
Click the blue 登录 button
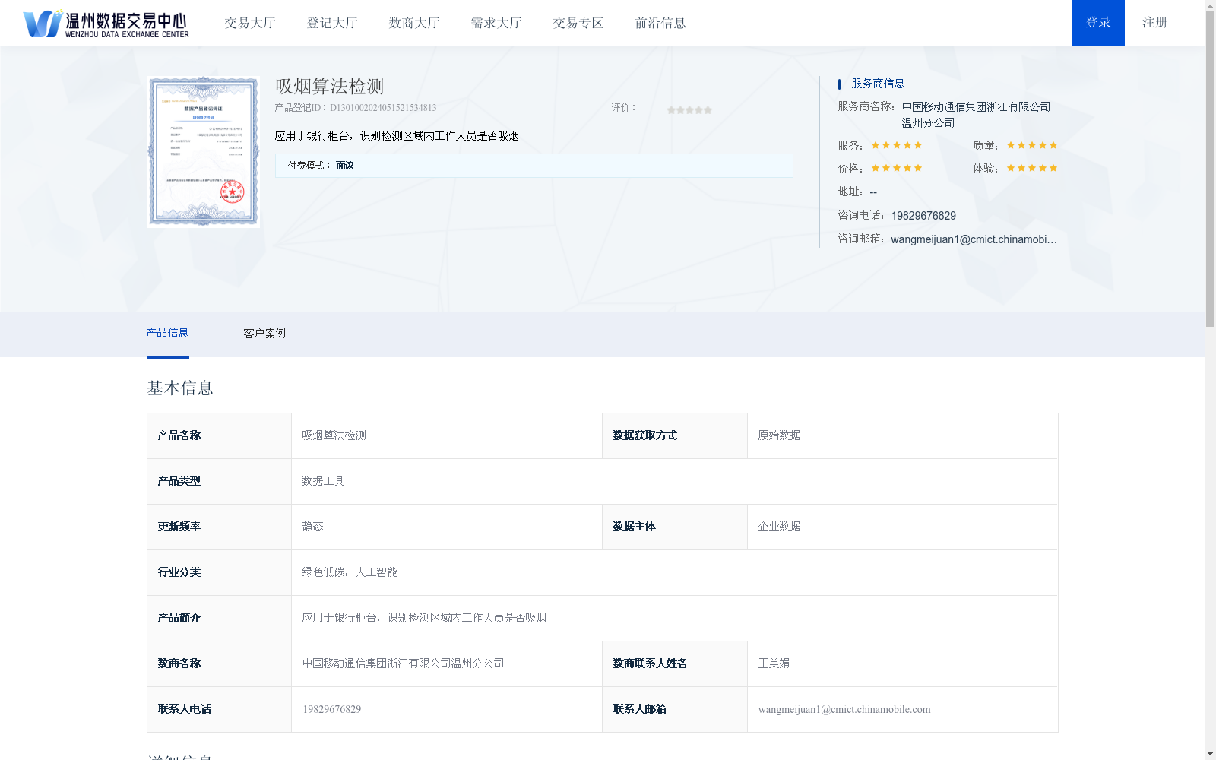(1098, 23)
